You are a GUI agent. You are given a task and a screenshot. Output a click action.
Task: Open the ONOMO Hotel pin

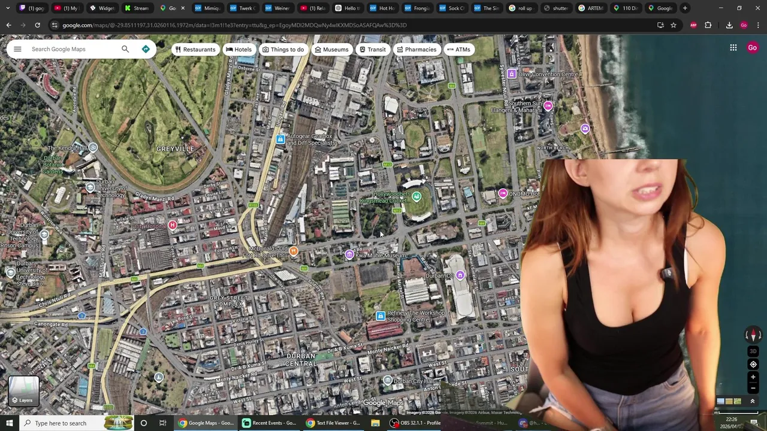coord(503,193)
